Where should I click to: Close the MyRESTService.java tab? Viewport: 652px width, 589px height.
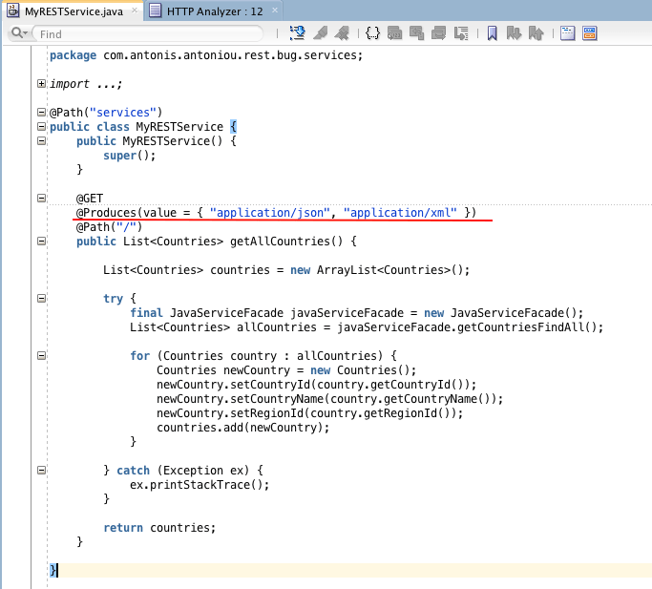click(x=135, y=11)
